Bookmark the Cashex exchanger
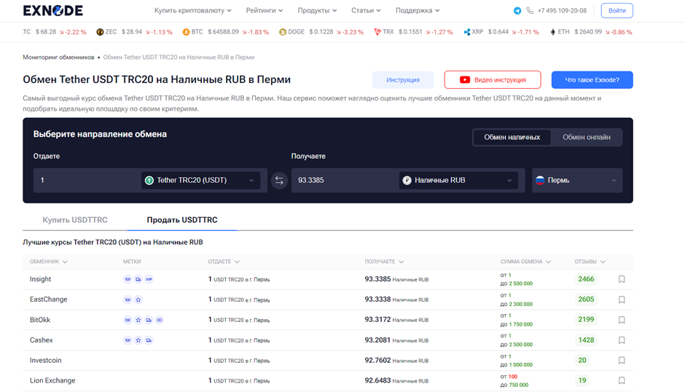 pyautogui.click(x=622, y=340)
